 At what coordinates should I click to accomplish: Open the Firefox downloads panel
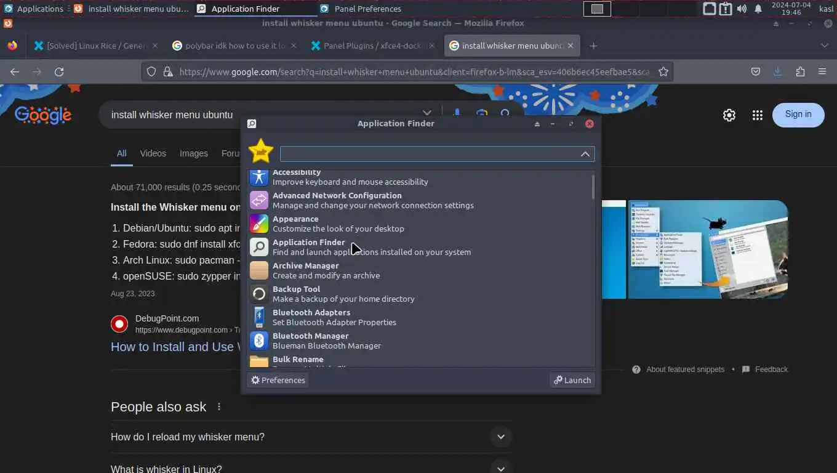[778, 72]
